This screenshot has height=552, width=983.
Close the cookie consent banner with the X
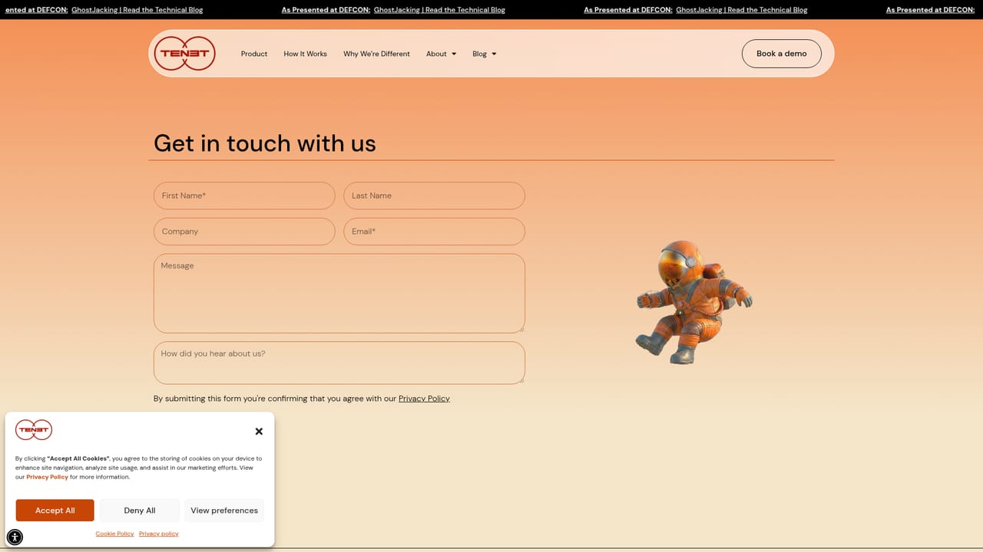pos(259,431)
